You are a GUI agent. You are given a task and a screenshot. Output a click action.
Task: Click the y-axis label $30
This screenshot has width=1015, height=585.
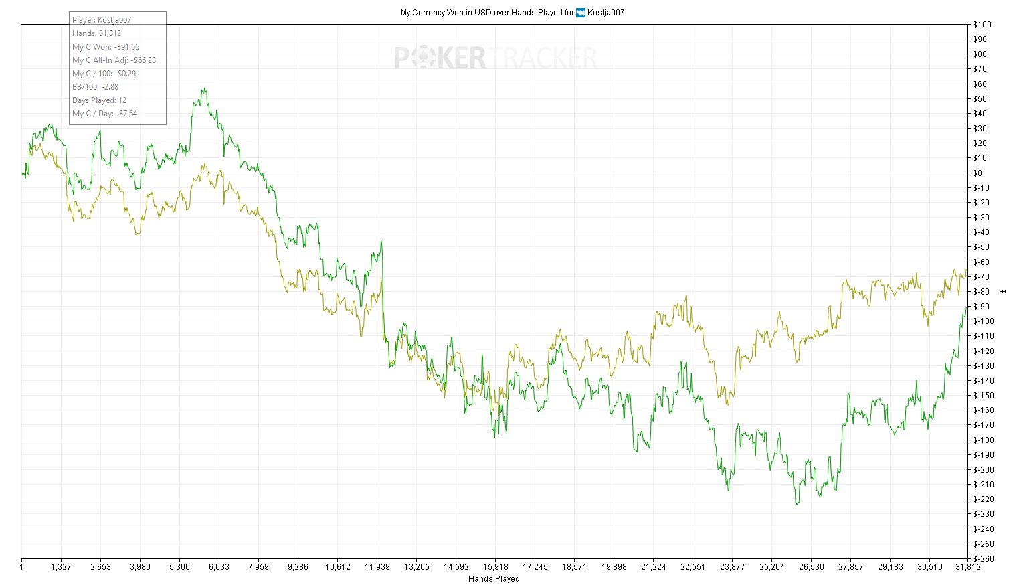[980, 129]
